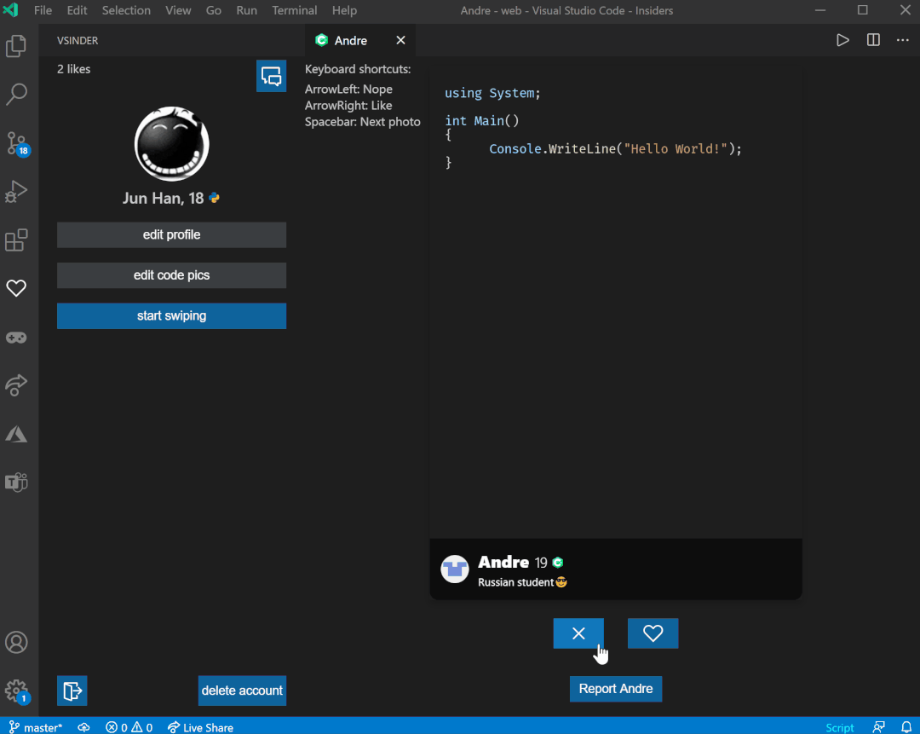The width and height of the screenshot is (920, 734).
Task: Open the Help menu
Action: pyautogui.click(x=344, y=10)
